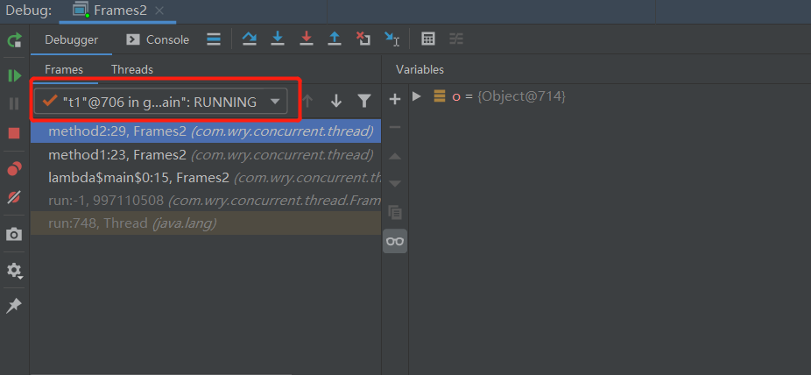Add new watch with plus button
Image resolution: width=811 pixels, height=375 pixels.
point(395,99)
